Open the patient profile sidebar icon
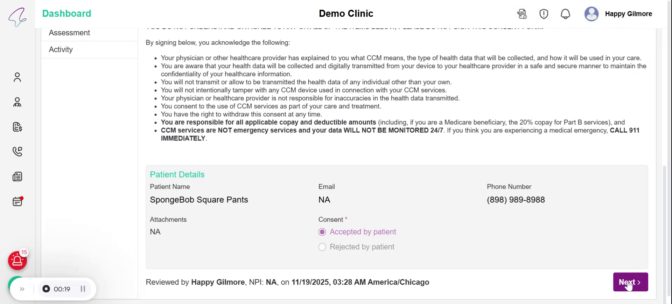Image resolution: width=672 pixels, height=304 pixels. point(17,77)
